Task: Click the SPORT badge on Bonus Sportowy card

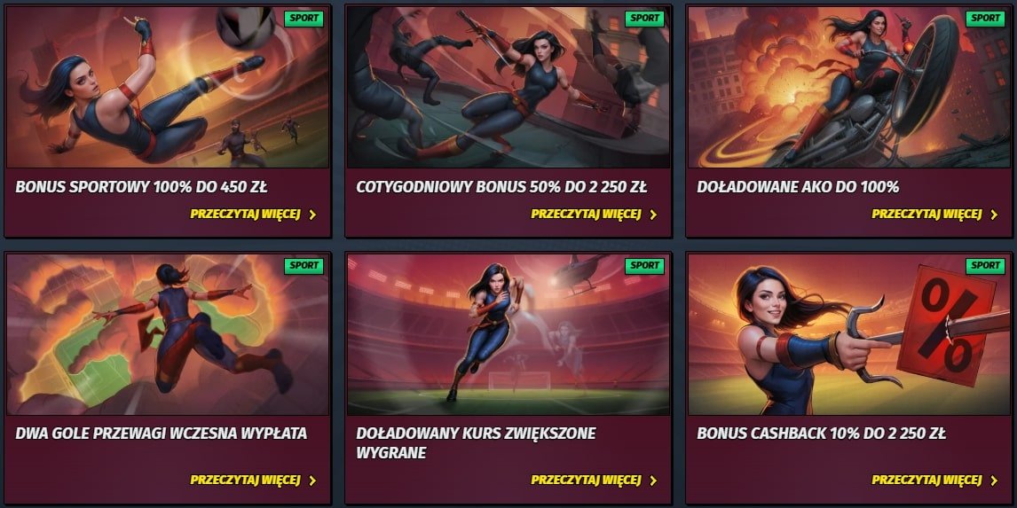Action: tap(304, 18)
